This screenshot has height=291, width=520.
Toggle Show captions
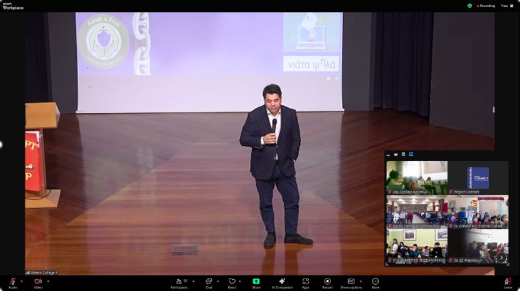(x=351, y=282)
